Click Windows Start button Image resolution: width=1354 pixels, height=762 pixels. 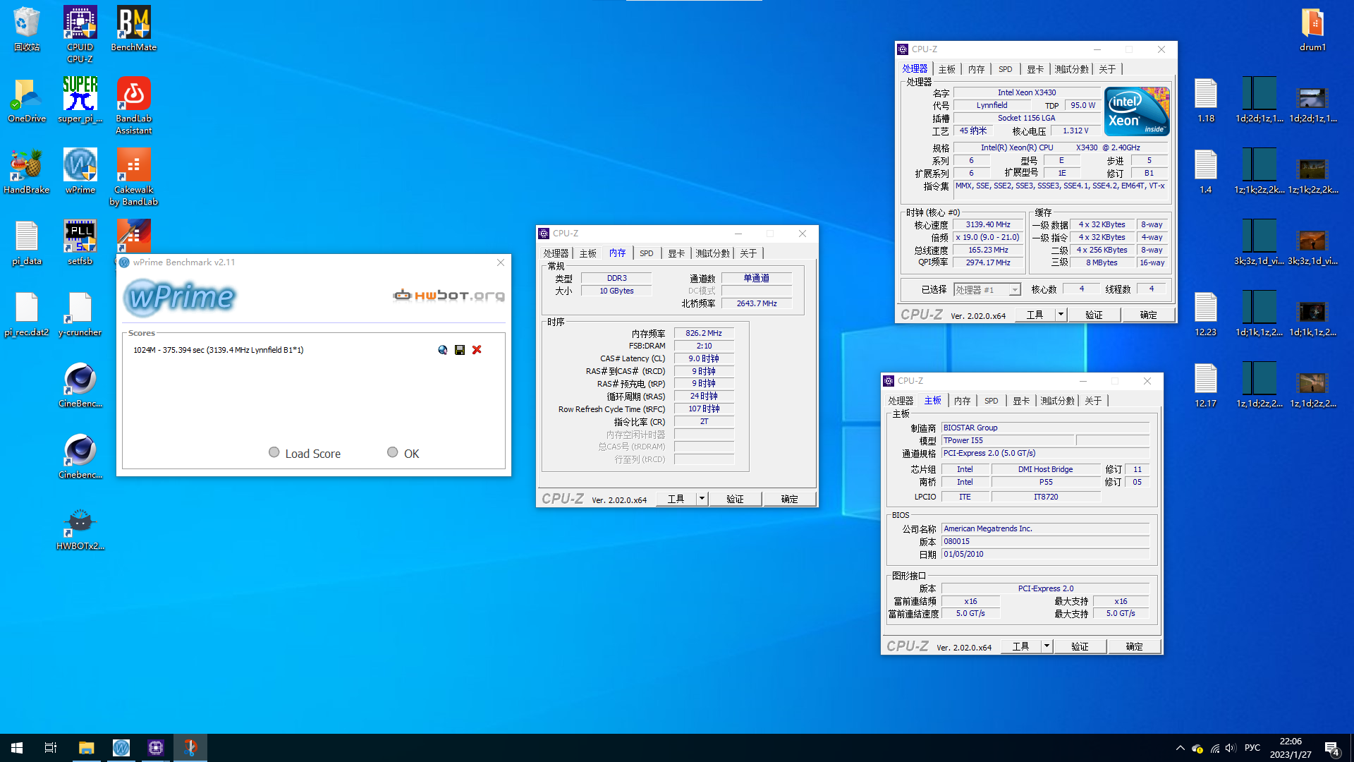tap(17, 748)
